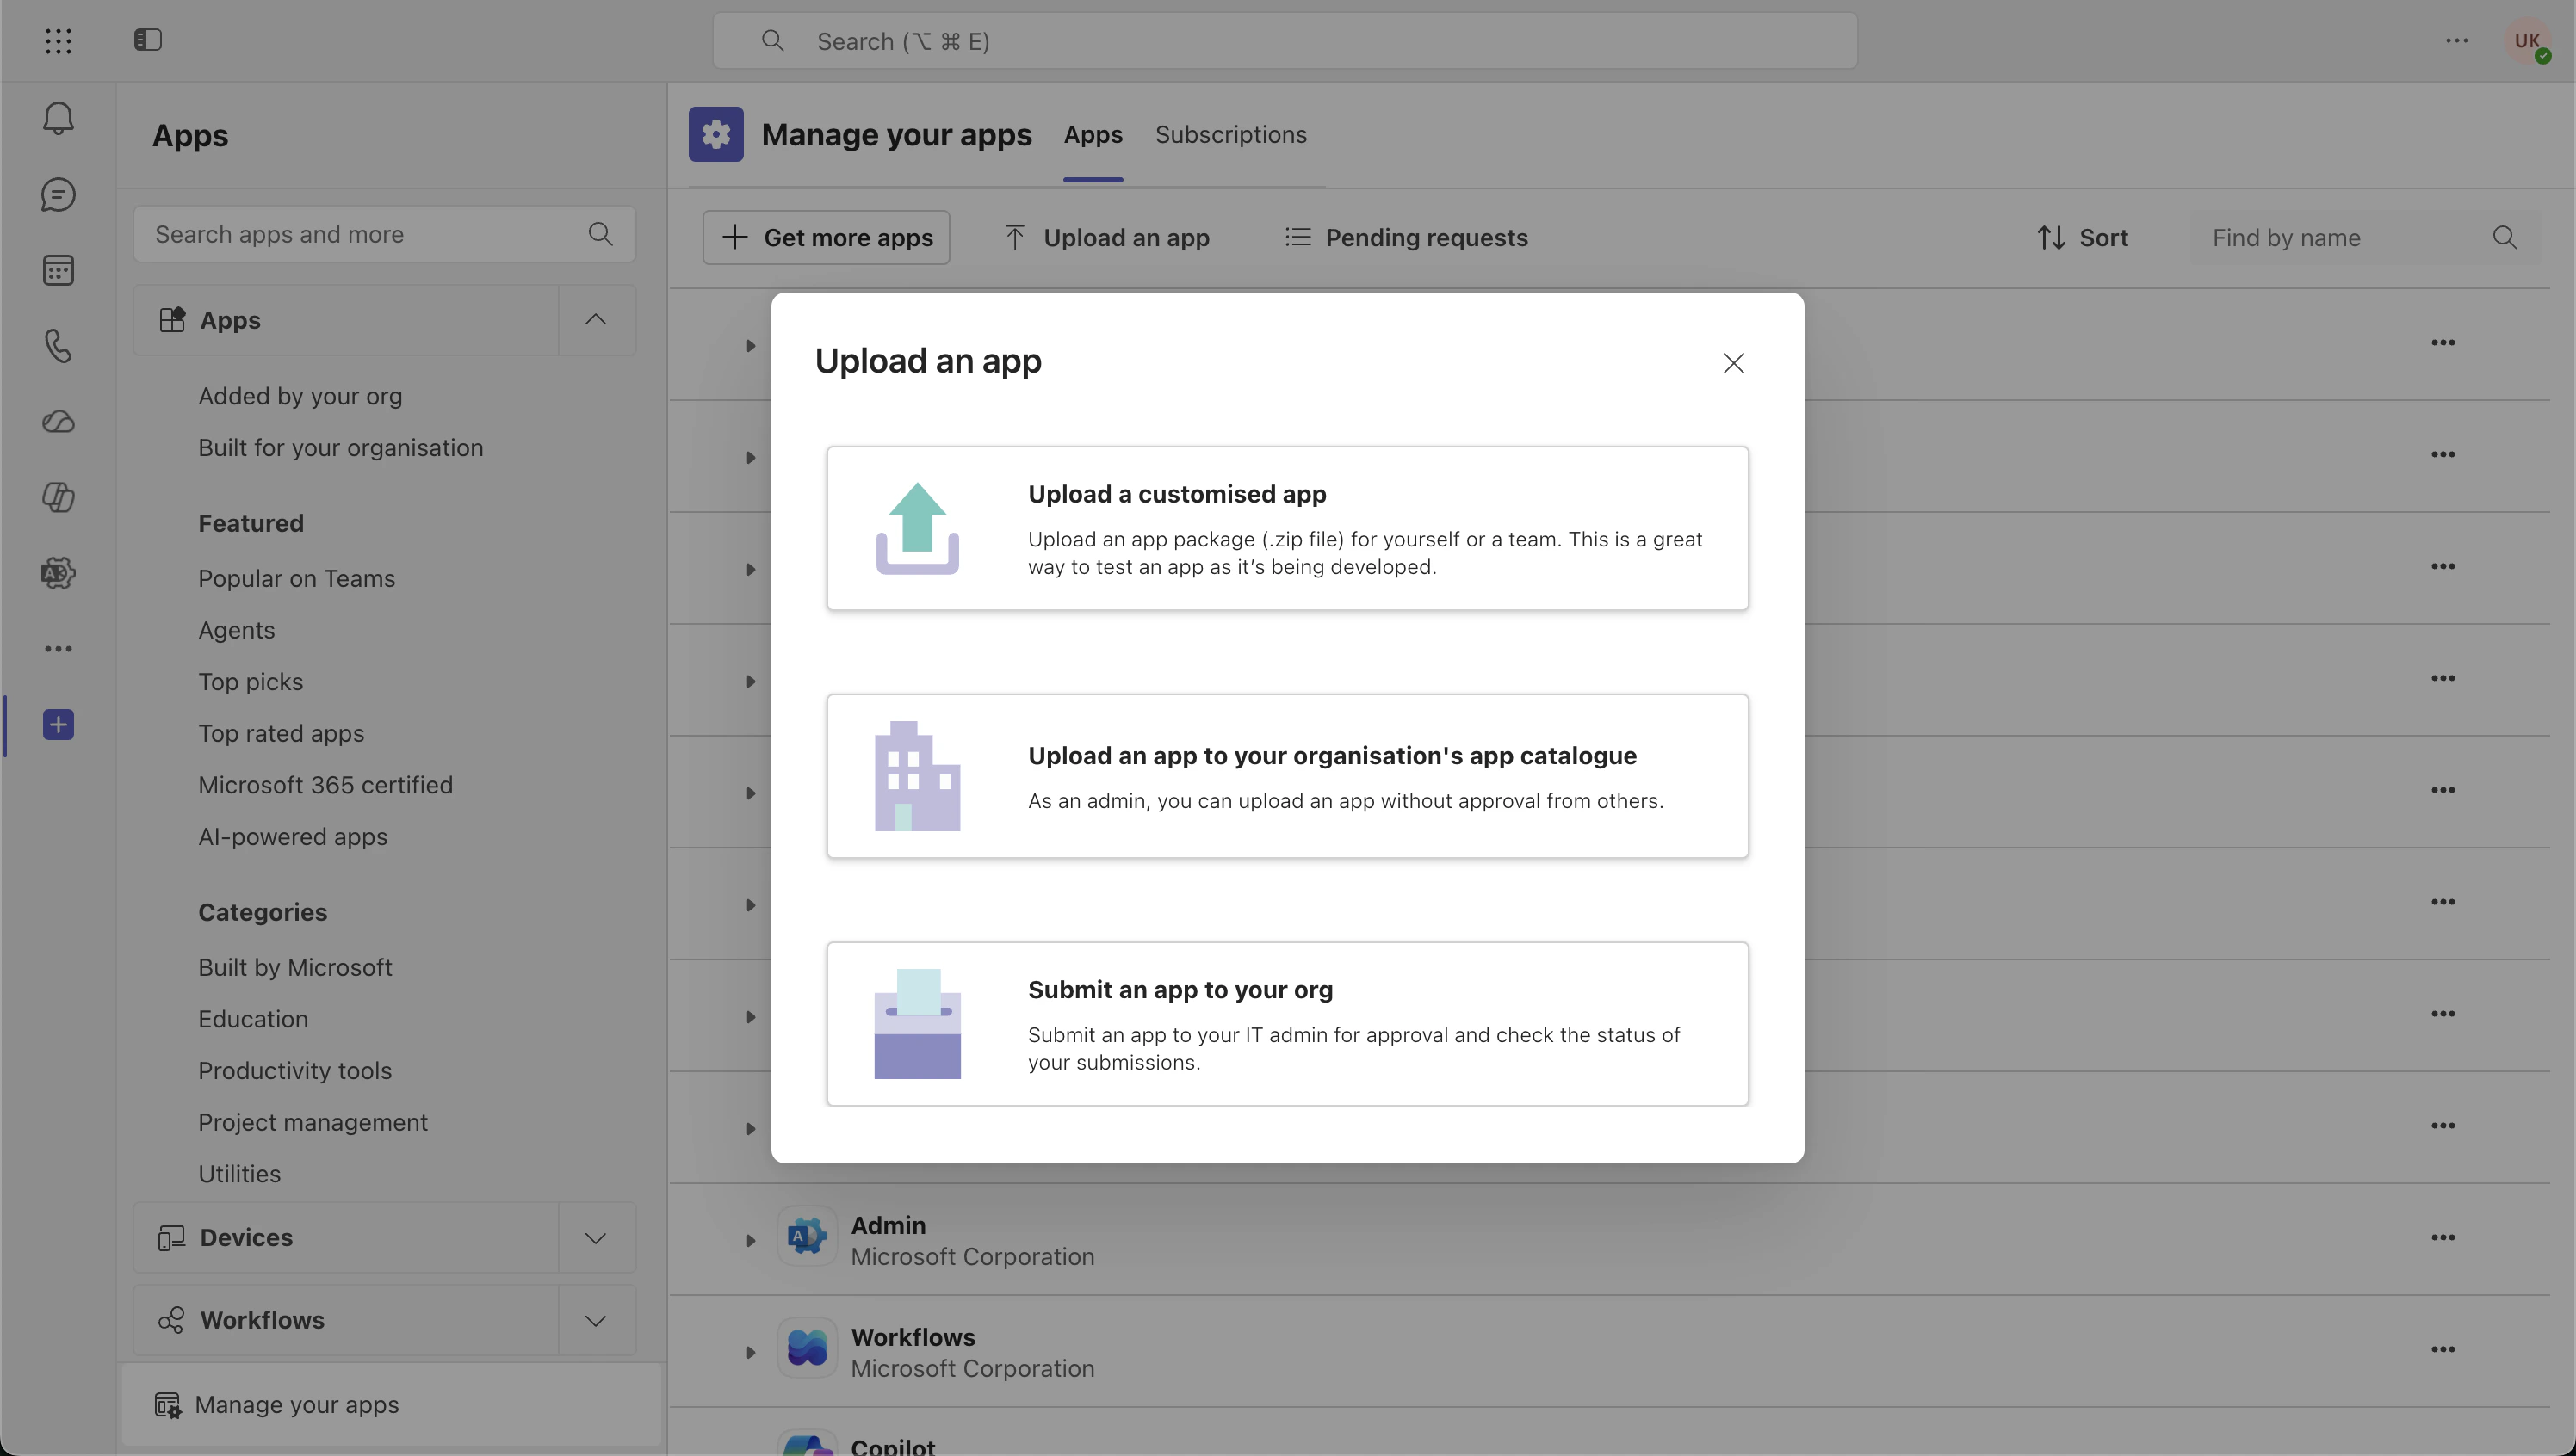This screenshot has width=2576, height=1456.
Task: Close the Upload an app dialog
Action: [1734, 363]
